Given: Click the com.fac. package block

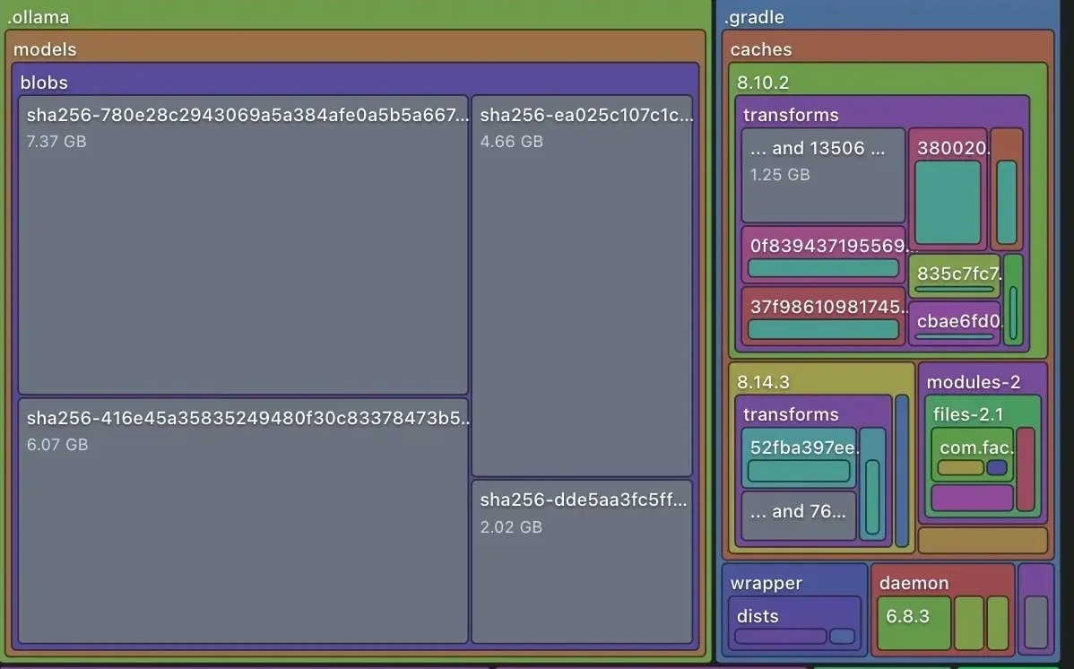Looking at the screenshot, I should 972,456.
